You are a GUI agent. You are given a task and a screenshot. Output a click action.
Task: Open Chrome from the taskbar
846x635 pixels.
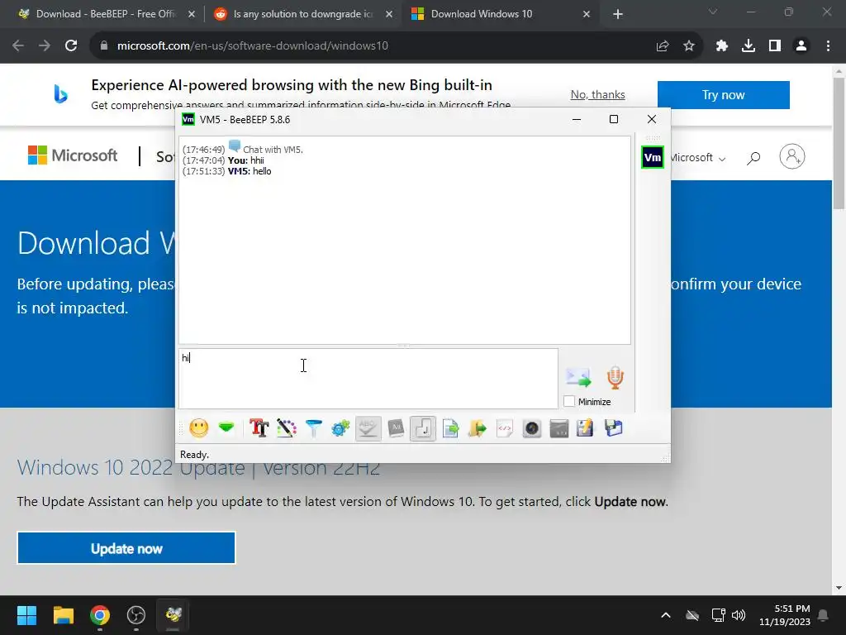(100, 615)
